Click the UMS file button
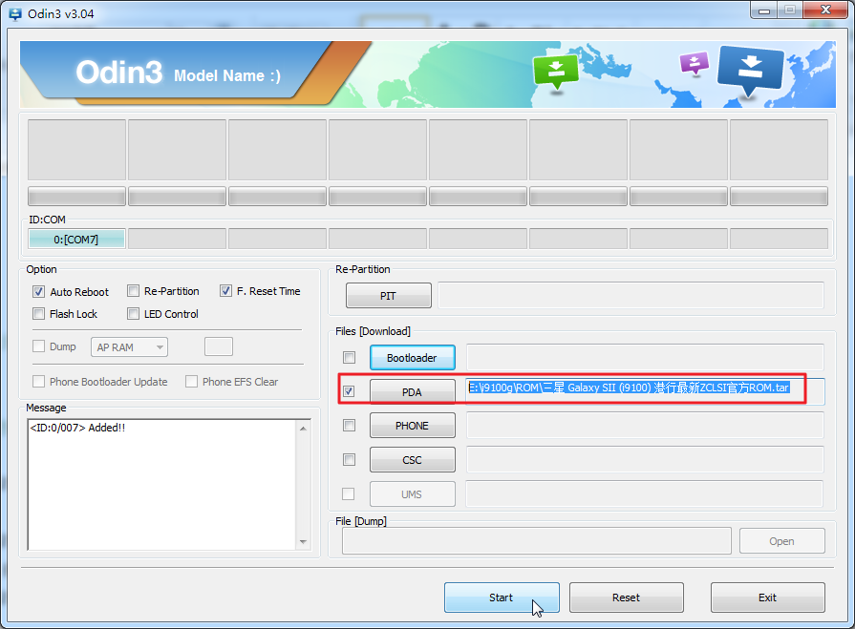The width and height of the screenshot is (855, 629). (413, 494)
